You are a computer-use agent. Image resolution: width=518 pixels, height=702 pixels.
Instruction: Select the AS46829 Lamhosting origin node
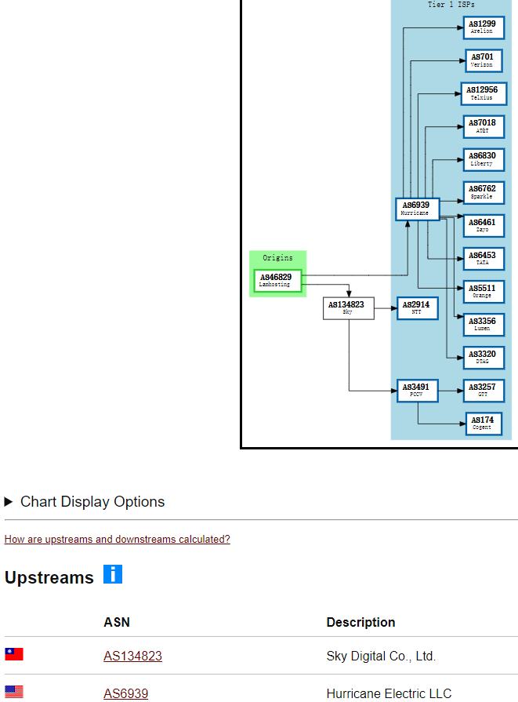click(277, 281)
